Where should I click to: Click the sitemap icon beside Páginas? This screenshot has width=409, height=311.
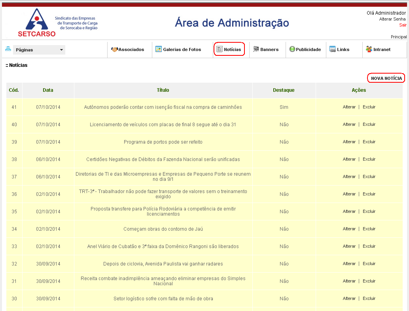[x=8, y=49]
